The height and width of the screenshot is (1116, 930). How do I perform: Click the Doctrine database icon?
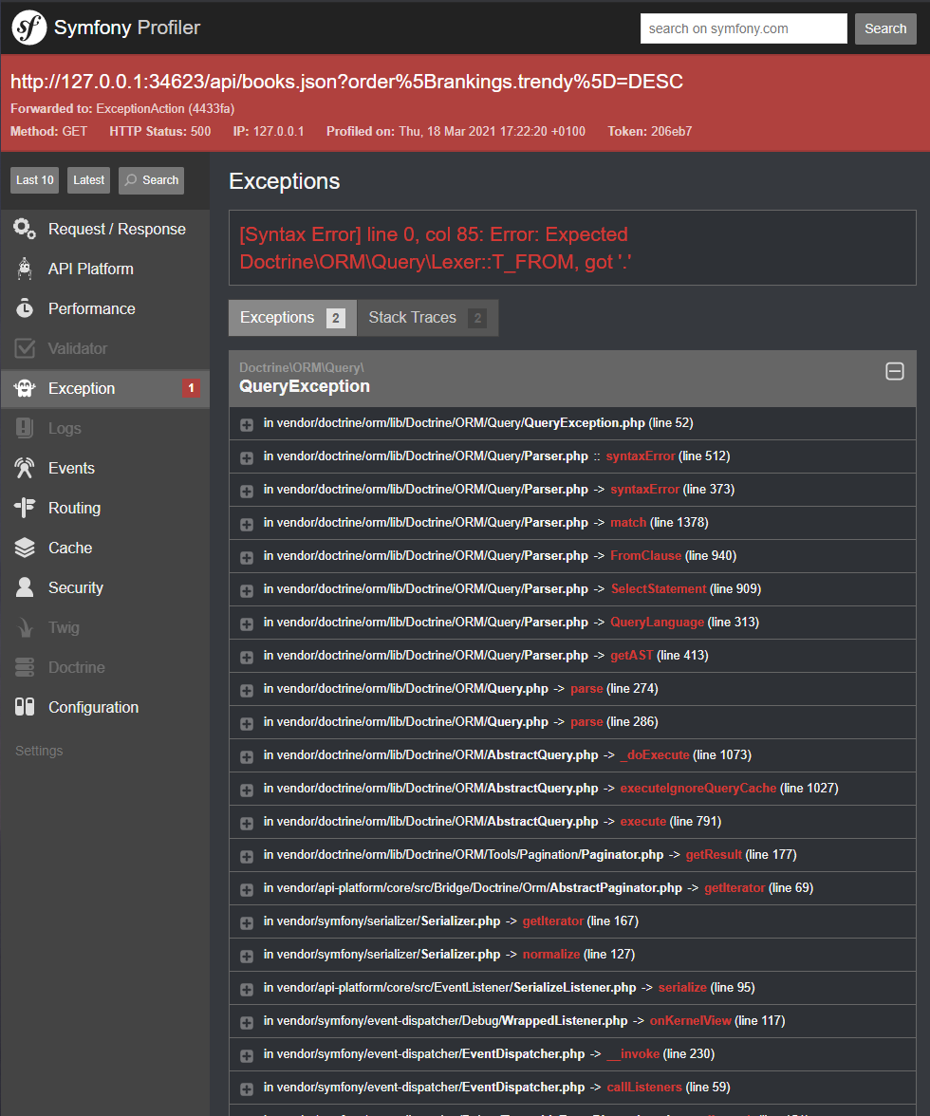coord(24,668)
